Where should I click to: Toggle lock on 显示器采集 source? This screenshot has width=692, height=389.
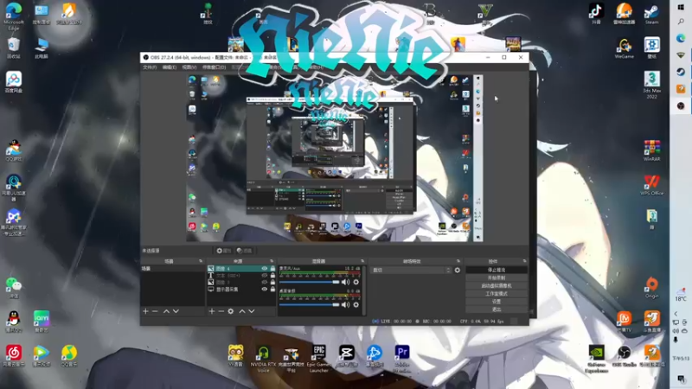(x=272, y=290)
